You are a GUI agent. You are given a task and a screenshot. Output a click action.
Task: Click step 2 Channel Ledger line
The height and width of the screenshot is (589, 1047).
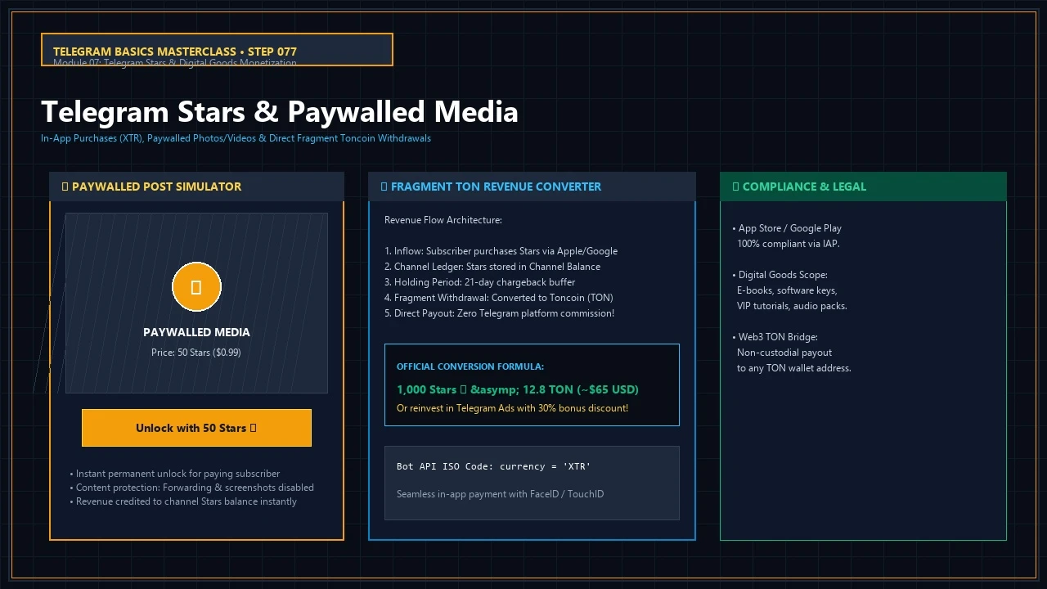click(492, 267)
